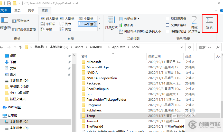Screen dimensions: 223x132
Task: Expand the chevron after AppData in address bar
Action: coord(128,47)
